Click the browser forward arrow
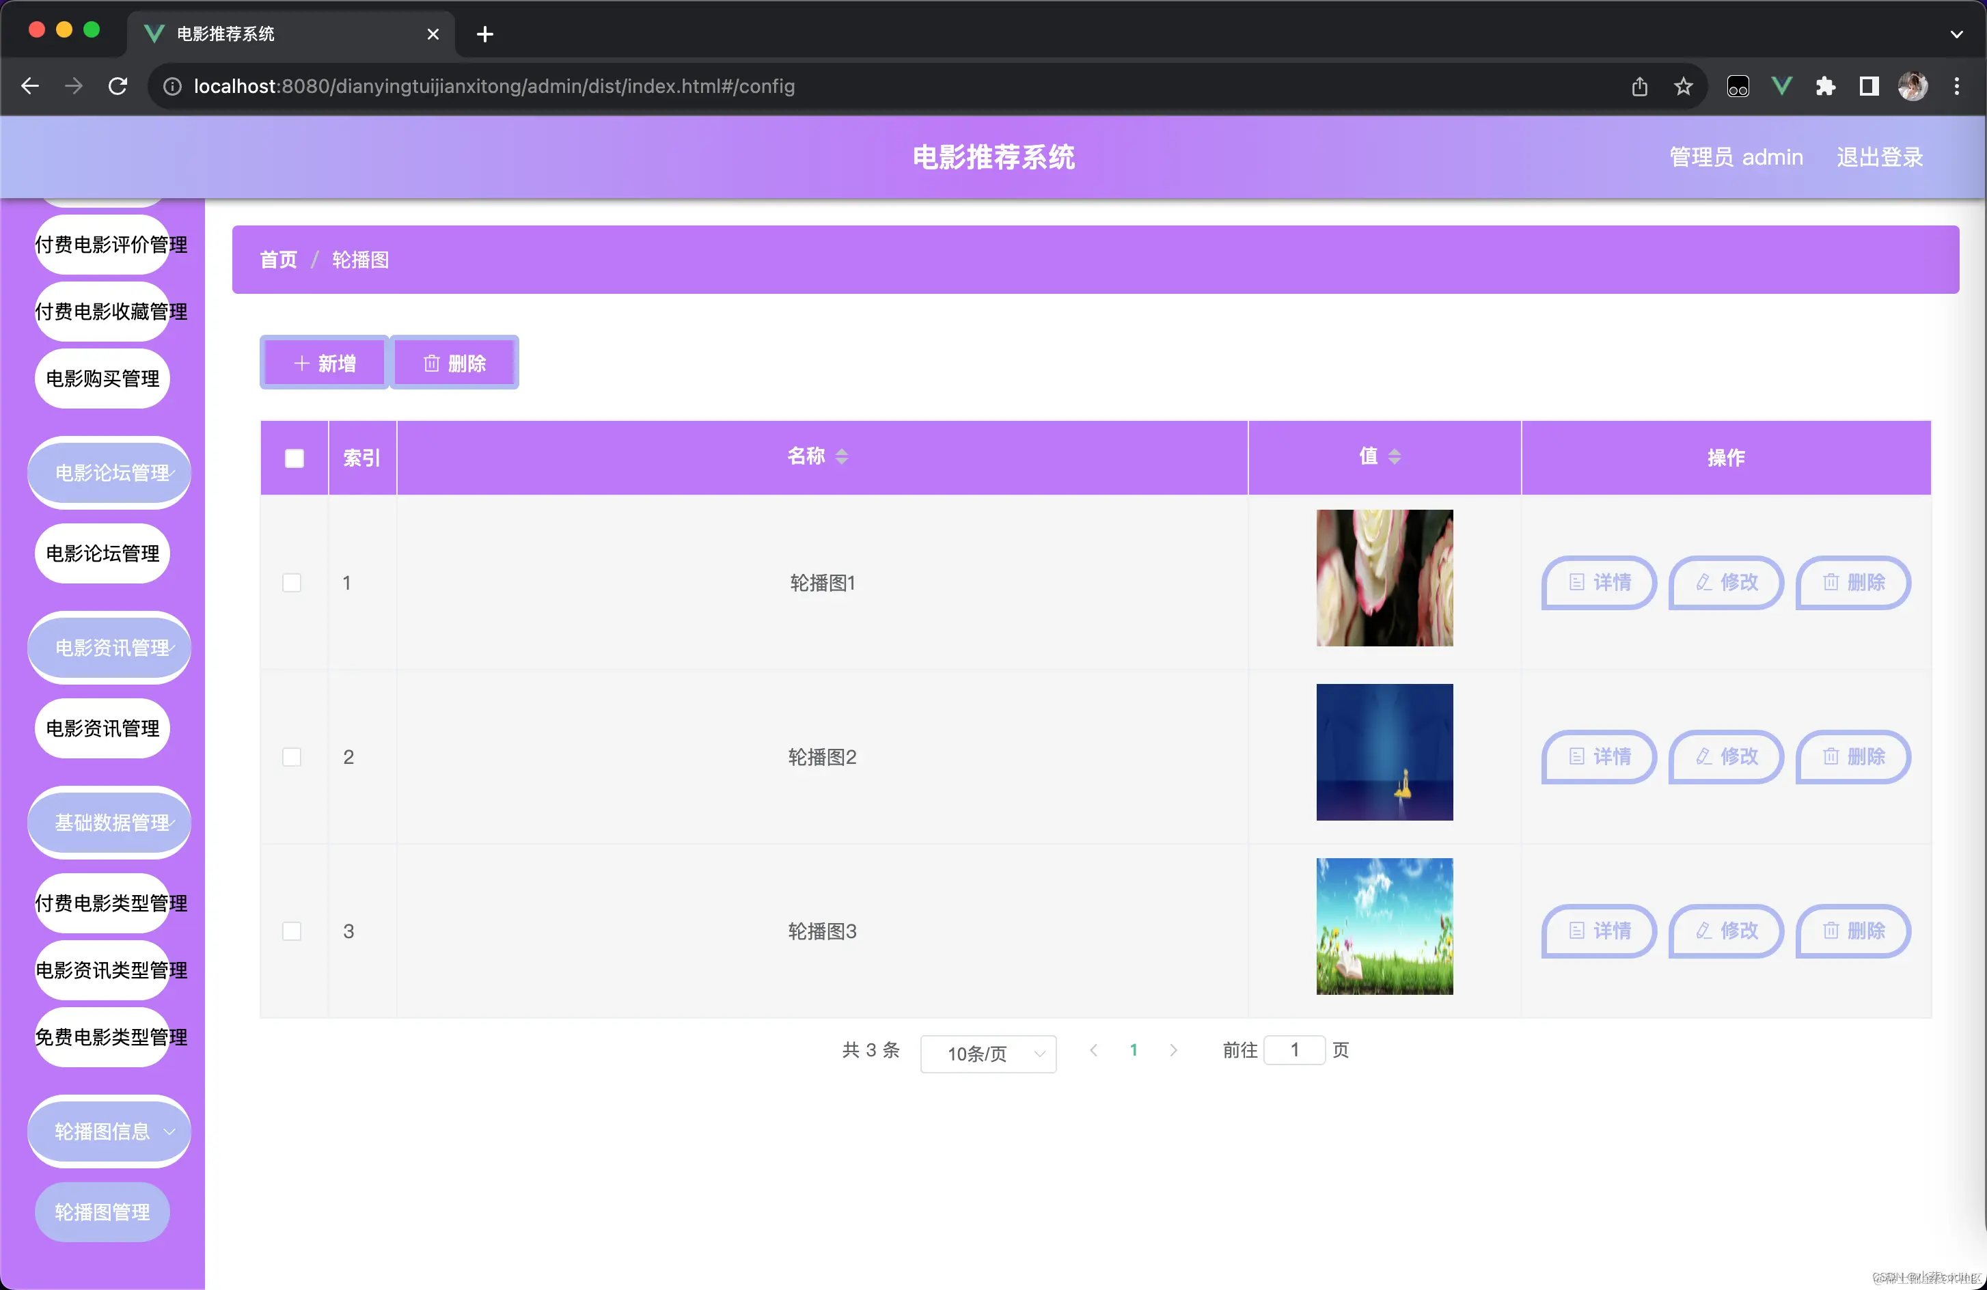The height and width of the screenshot is (1290, 1987). click(x=74, y=86)
